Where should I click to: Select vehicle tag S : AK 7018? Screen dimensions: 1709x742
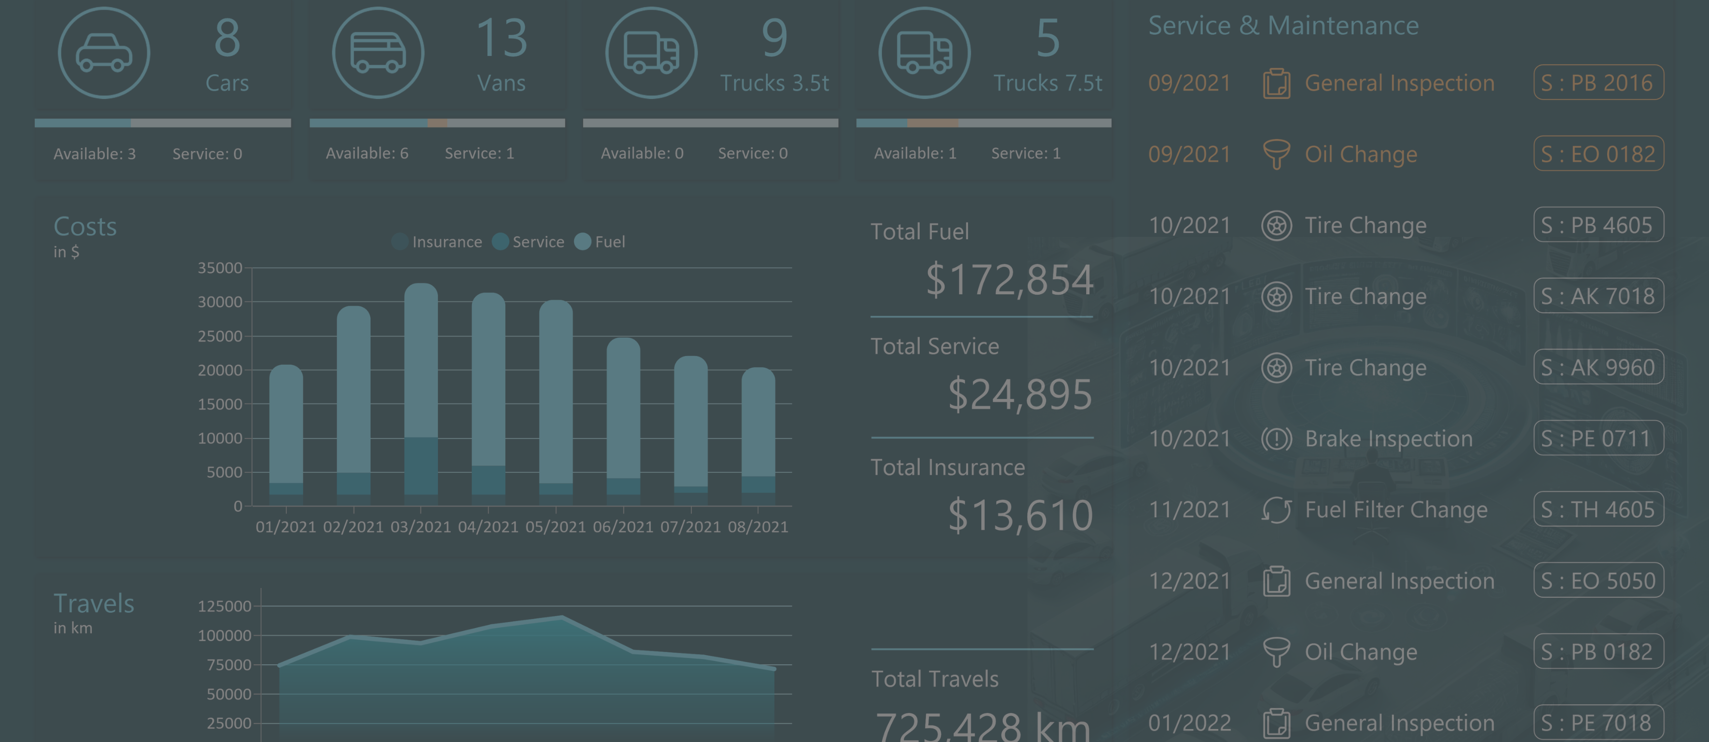pyautogui.click(x=1598, y=296)
